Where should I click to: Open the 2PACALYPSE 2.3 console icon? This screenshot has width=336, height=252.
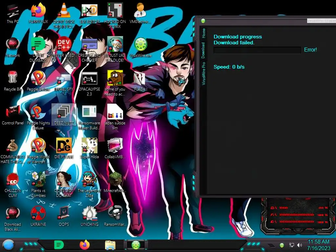[x=89, y=84]
